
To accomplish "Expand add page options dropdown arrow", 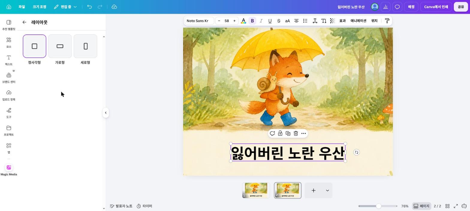I will click(x=327, y=190).
